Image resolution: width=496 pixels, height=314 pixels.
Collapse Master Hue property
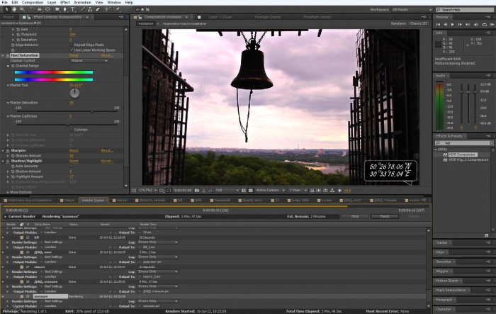point(8,86)
